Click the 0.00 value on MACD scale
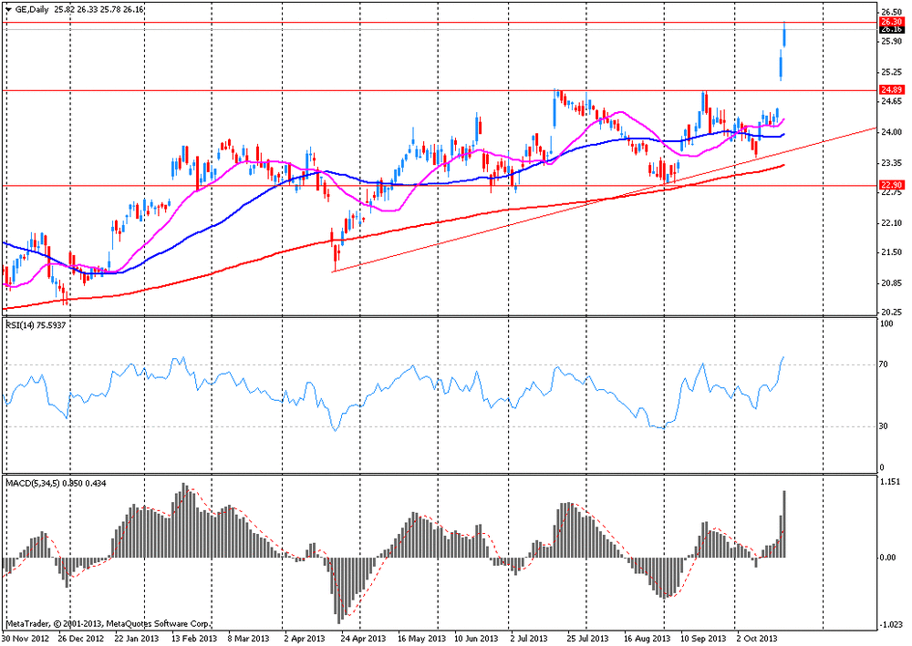The height and width of the screenshot is (646, 912). 888,558
